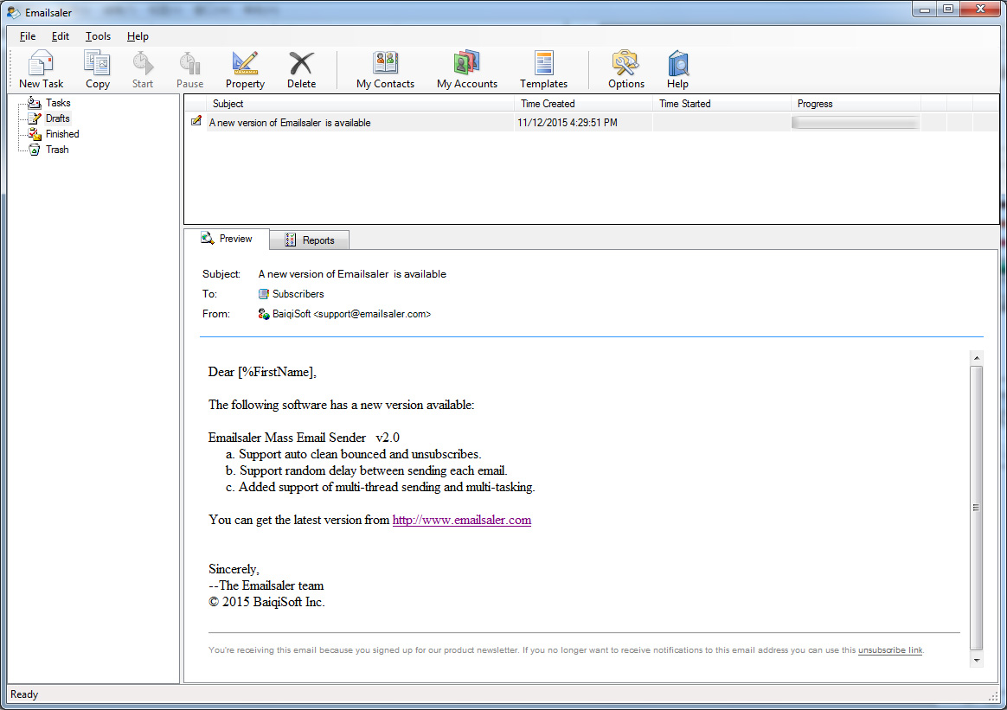Open the task Property editor
The width and height of the screenshot is (1007, 710).
[245, 69]
